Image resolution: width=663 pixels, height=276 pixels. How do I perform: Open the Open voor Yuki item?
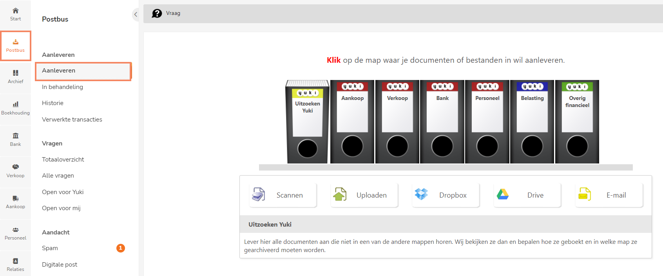63,192
